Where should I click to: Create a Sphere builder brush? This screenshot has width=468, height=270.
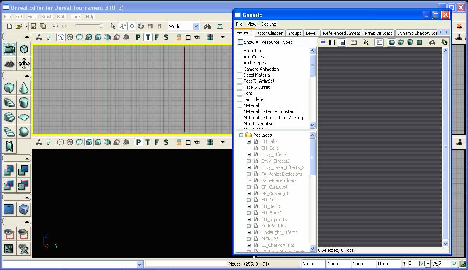click(x=23, y=132)
